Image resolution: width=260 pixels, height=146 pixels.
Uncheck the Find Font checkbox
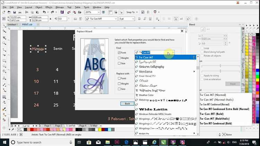pyautogui.click(x=119, y=53)
